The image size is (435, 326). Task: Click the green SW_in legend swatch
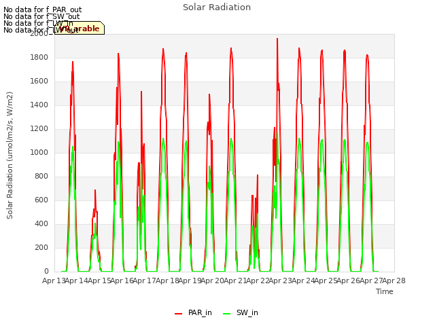[x=226, y=314]
